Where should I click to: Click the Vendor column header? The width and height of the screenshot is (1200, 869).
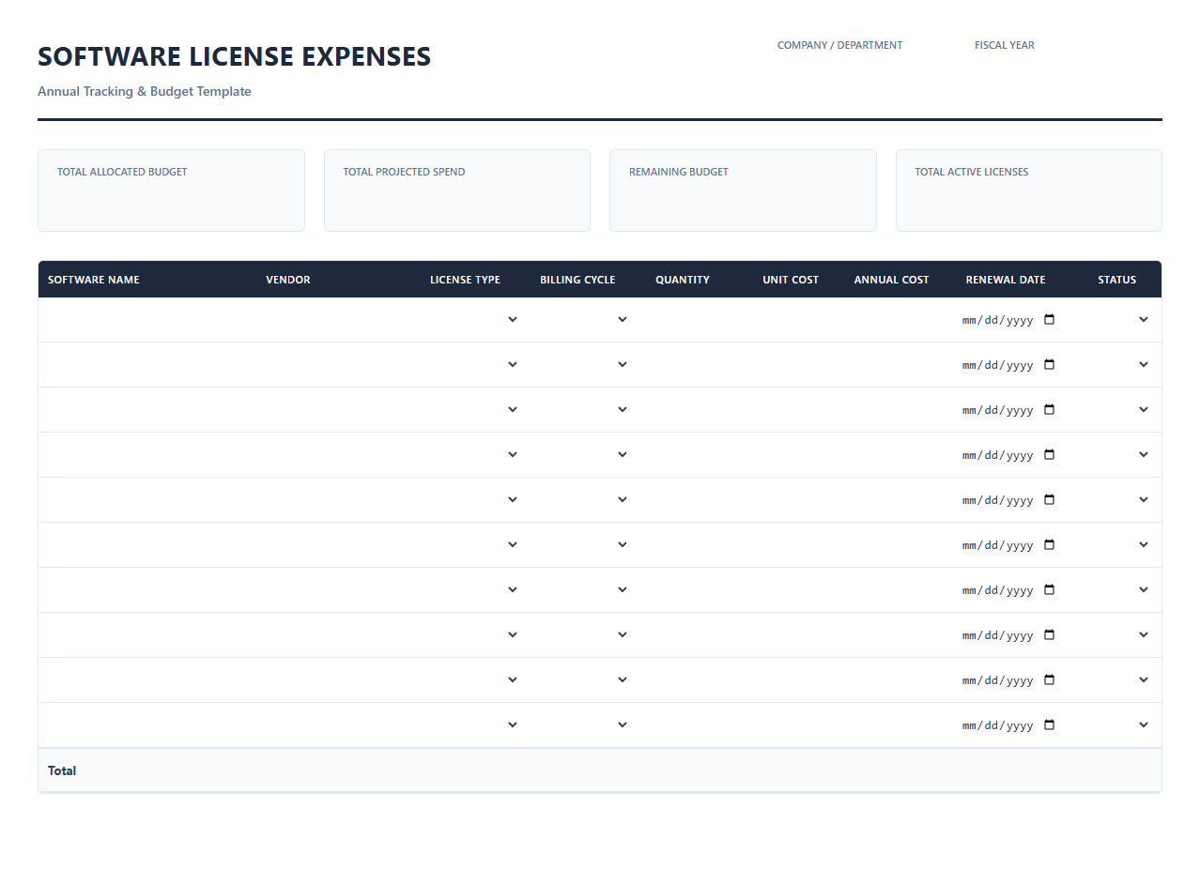tap(288, 280)
